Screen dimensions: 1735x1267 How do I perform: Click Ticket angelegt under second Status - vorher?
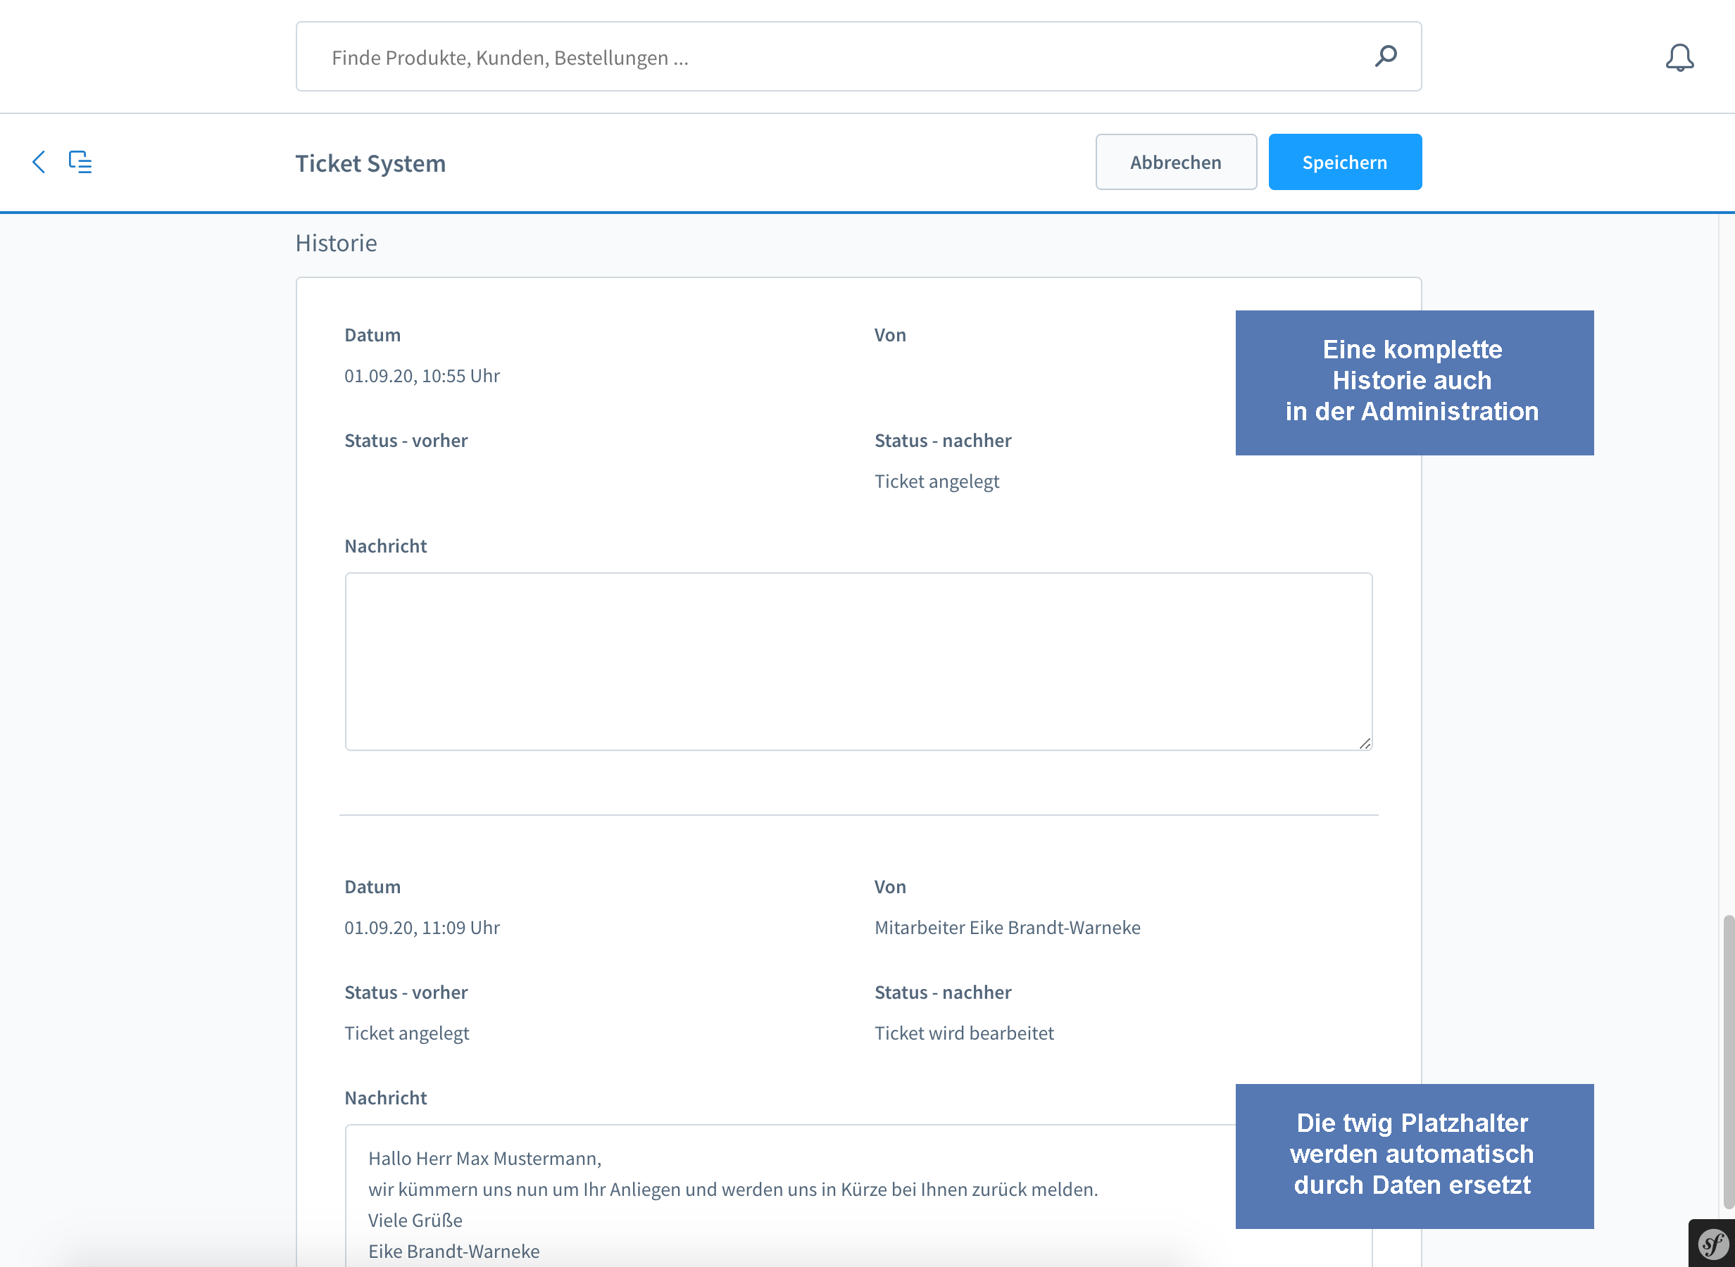406,1033
